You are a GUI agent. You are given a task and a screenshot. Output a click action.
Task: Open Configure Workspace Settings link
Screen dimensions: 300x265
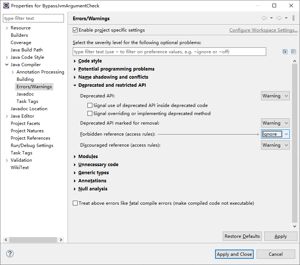263,30
